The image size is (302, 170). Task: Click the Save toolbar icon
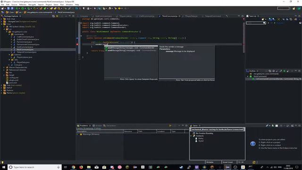pyautogui.click(x=8, y=8)
